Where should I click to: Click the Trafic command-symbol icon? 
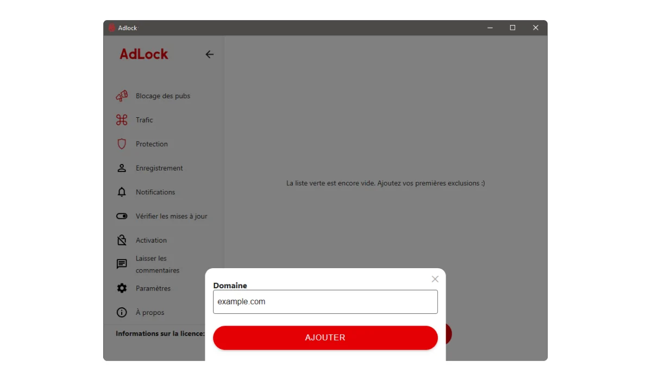click(x=122, y=120)
